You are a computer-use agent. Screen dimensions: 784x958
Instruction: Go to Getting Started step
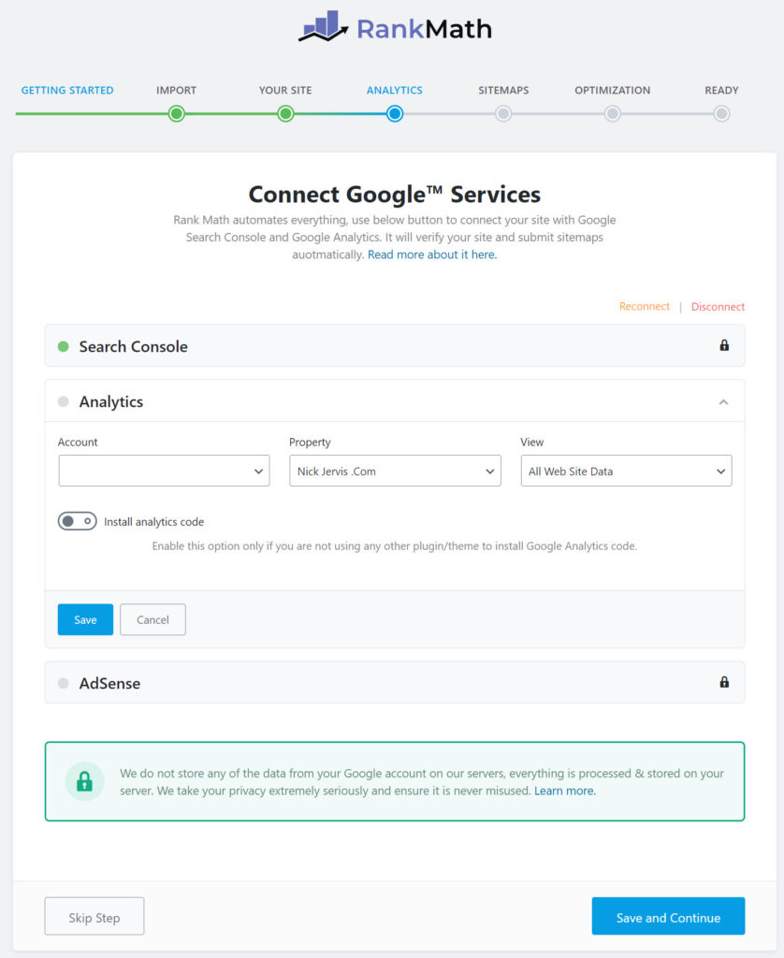click(67, 90)
